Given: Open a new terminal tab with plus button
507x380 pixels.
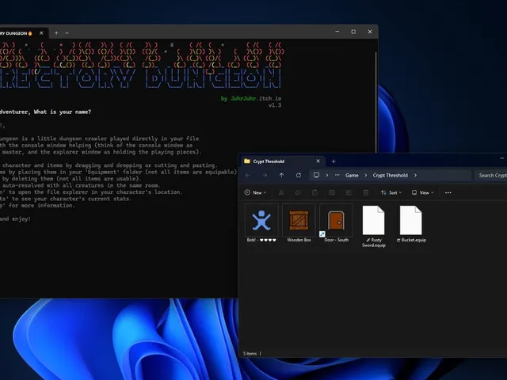Looking at the screenshot, I should [x=56, y=33].
